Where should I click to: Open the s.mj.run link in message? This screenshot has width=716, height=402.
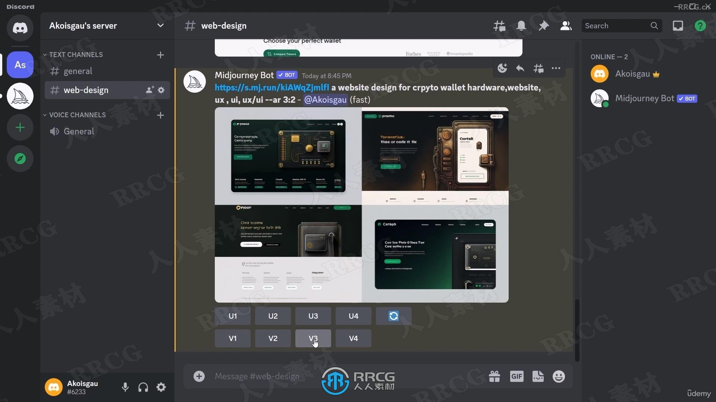272,87
